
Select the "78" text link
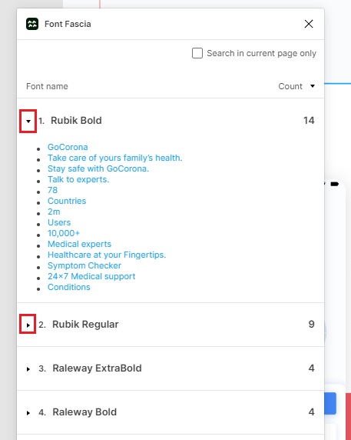pyautogui.click(x=52, y=190)
